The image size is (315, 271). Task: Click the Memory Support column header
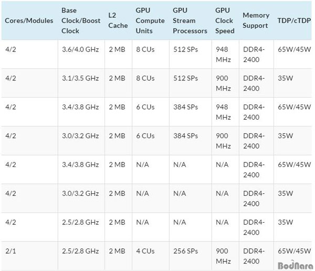coord(256,20)
